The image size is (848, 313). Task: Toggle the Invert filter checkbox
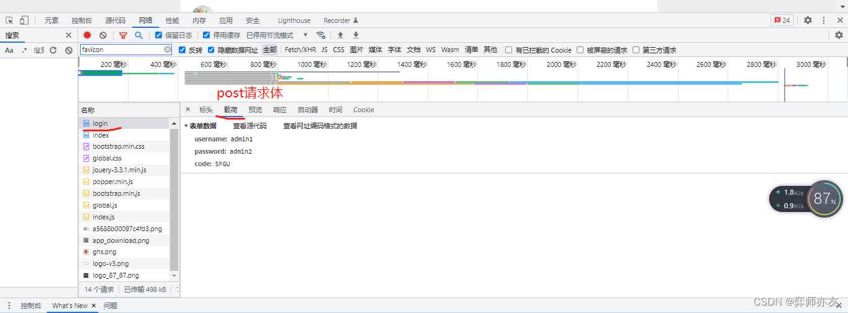coord(183,50)
